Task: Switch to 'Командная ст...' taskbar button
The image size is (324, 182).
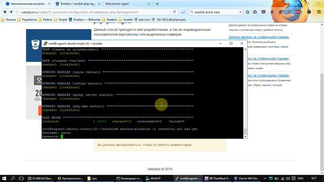Action: tap(129, 178)
